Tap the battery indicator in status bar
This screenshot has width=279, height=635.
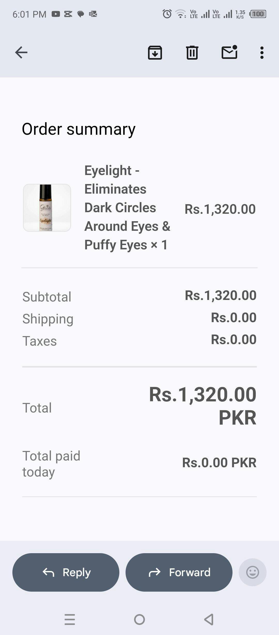click(x=258, y=14)
